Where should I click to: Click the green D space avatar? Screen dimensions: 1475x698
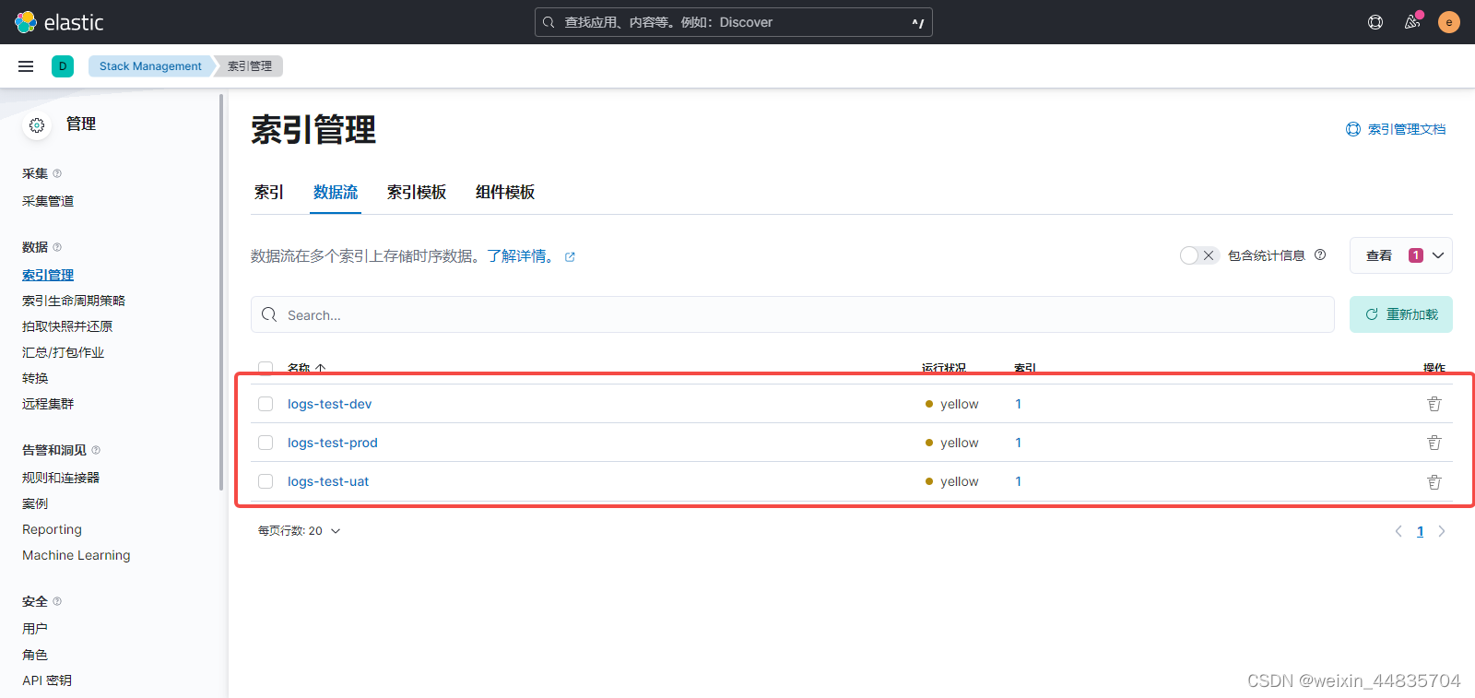click(x=63, y=66)
